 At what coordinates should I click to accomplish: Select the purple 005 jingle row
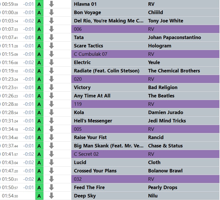tap(145, 129)
